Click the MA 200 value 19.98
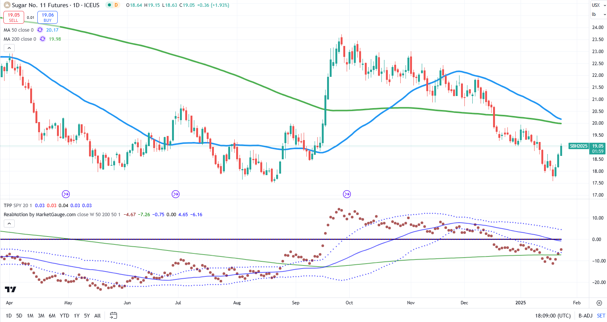 tap(55, 39)
